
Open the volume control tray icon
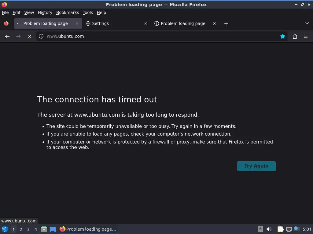269,229
